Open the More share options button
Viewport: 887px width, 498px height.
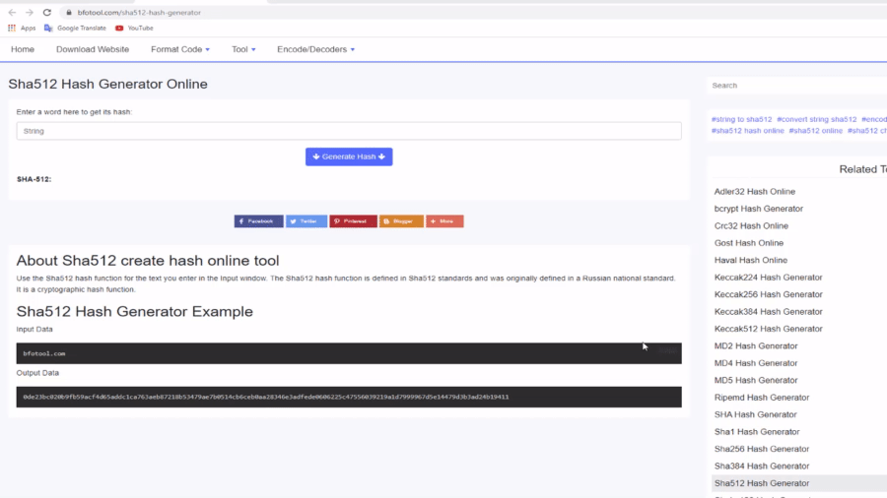tap(444, 221)
